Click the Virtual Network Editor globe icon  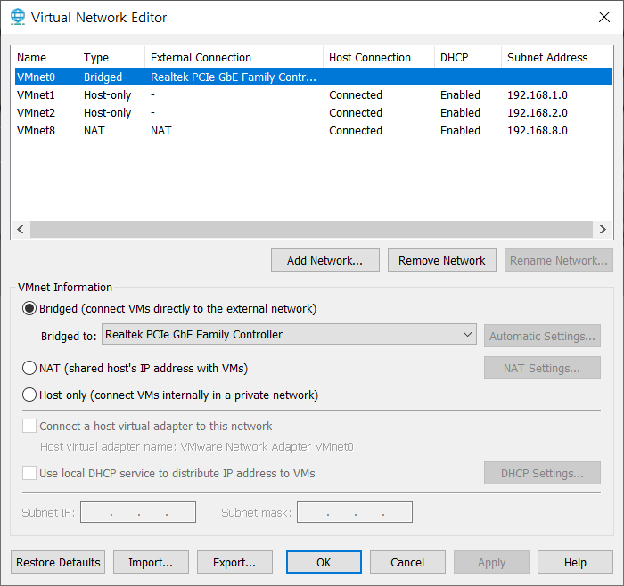(x=18, y=17)
